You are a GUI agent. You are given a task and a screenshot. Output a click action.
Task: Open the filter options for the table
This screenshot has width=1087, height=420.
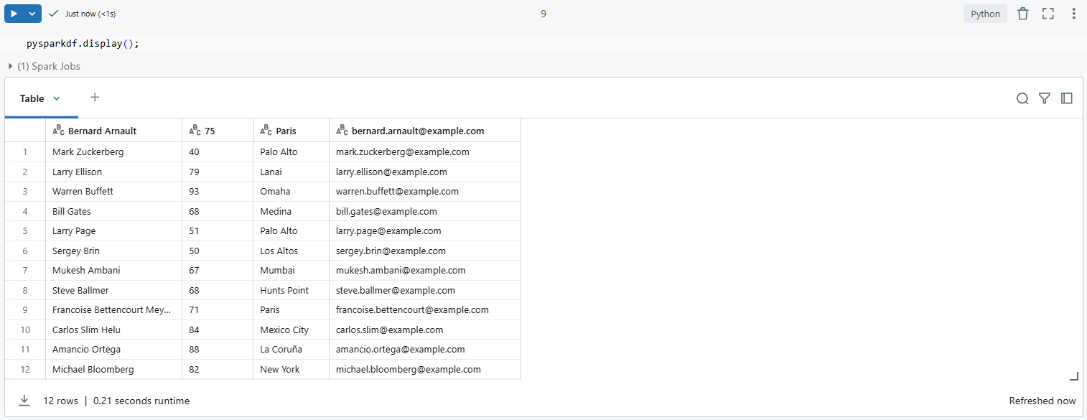pos(1045,98)
